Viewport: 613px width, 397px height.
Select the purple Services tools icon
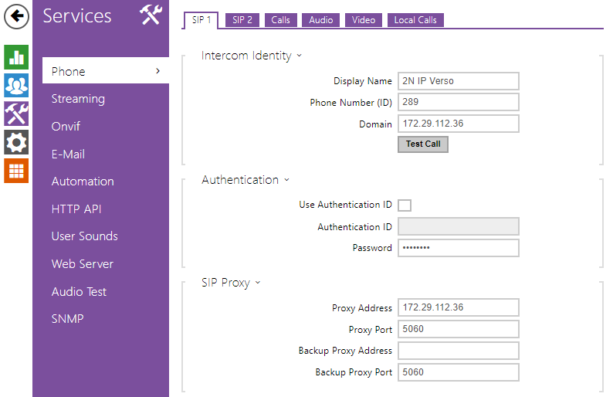click(16, 114)
